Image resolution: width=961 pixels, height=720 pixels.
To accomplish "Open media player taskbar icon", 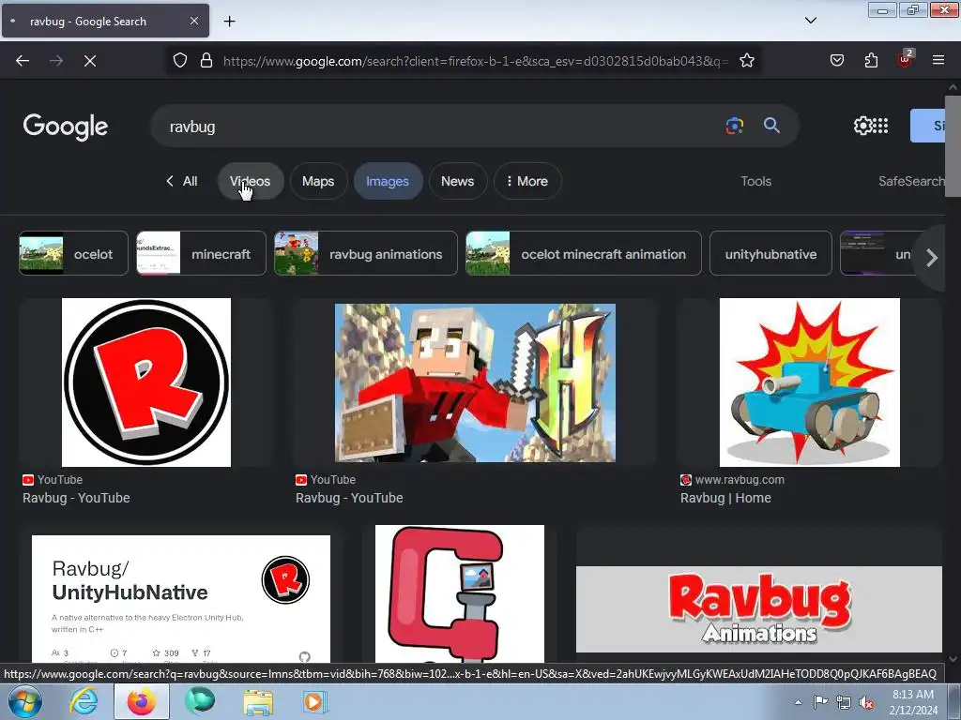I will [x=316, y=701].
